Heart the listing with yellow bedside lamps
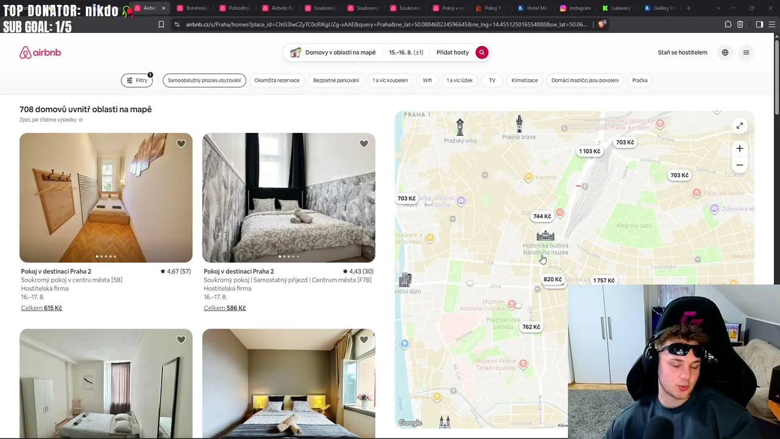780x439 pixels. tap(364, 340)
